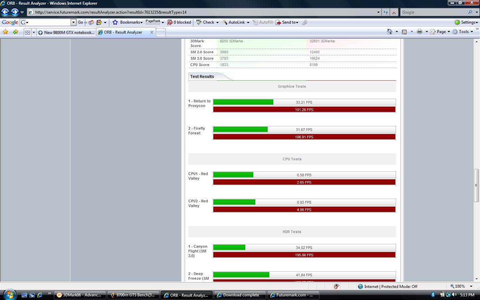Open the Windows Start orb
The width and height of the screenshot is (480, 300).
pos(9,295)
